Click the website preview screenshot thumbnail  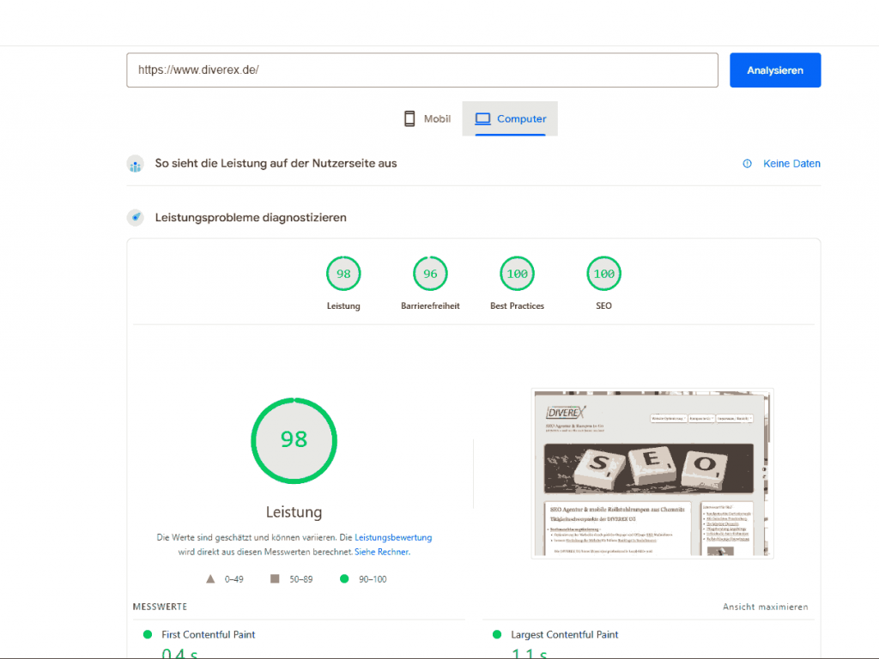652,473
